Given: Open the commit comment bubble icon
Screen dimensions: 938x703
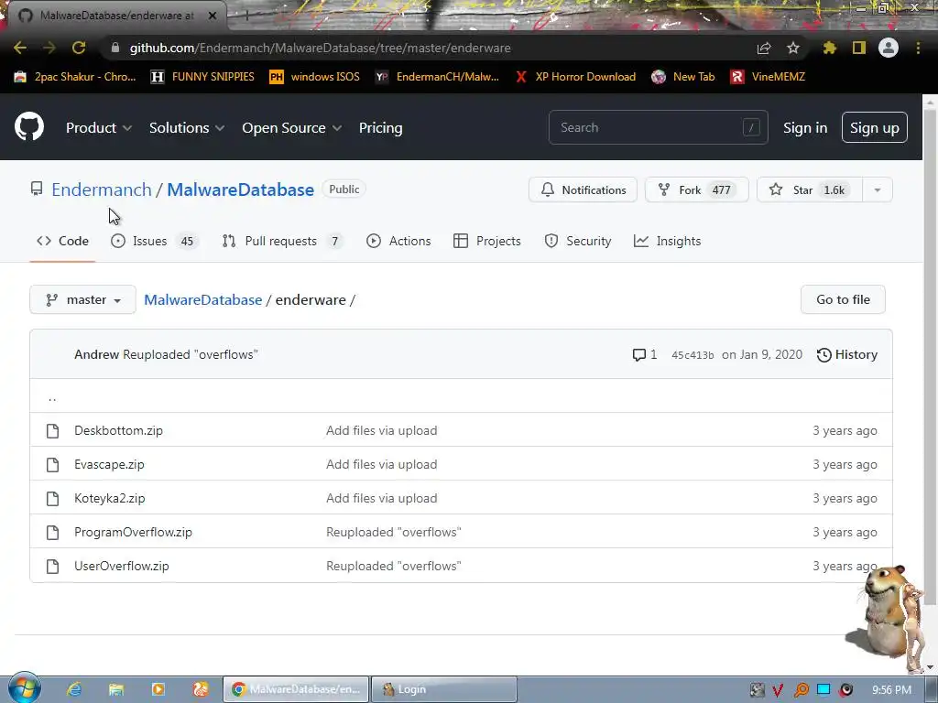Looking at the screenshot, I should pos(638,355).
